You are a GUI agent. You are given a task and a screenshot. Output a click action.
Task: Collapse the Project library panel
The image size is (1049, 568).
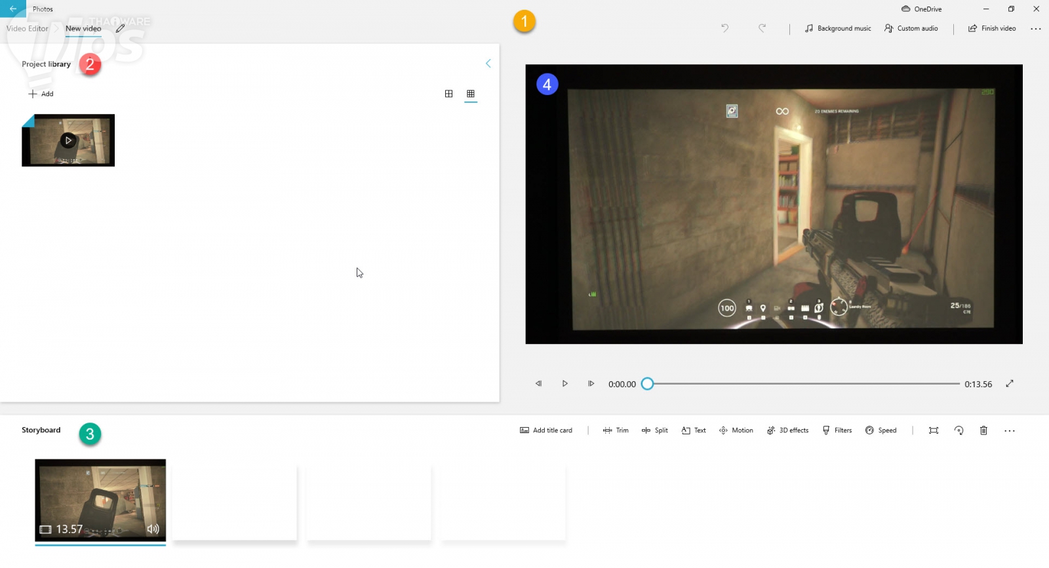pos(488,64)
